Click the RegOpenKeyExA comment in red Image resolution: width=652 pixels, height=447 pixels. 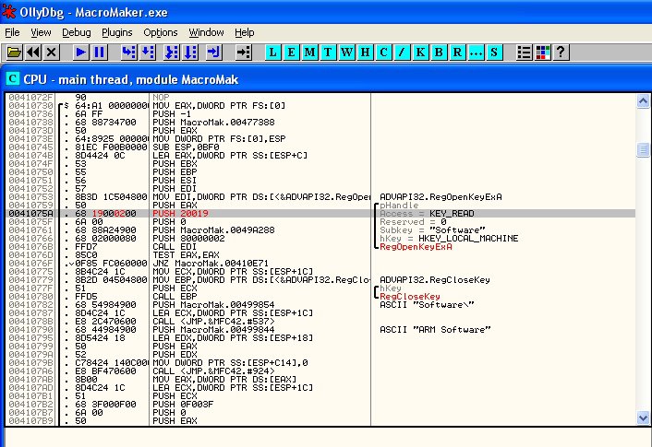coord(416,246)
